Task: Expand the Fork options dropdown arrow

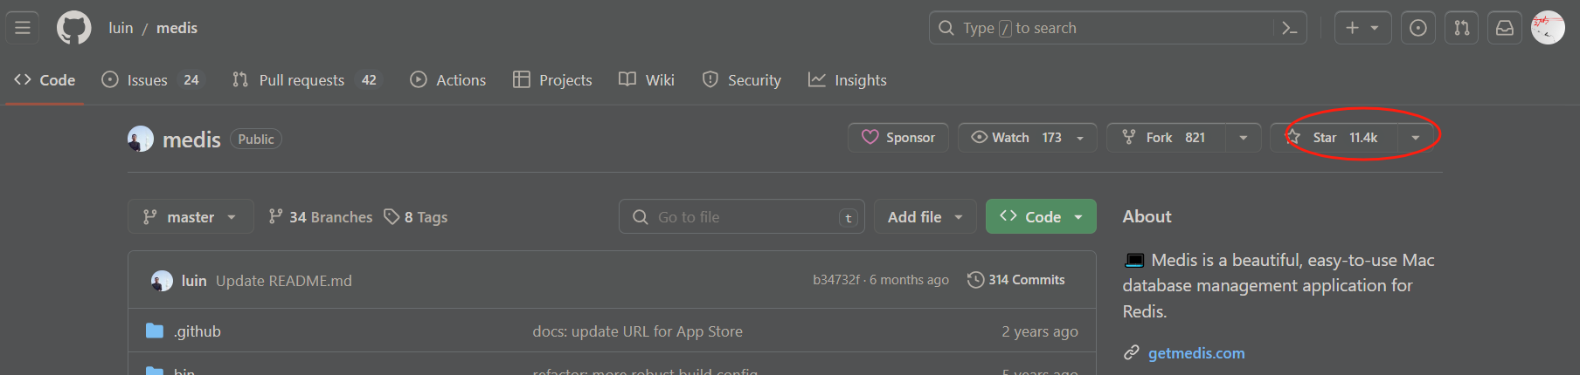Action: click(1243, 138)
